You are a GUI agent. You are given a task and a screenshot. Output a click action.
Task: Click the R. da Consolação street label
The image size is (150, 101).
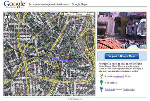[28, 46]
